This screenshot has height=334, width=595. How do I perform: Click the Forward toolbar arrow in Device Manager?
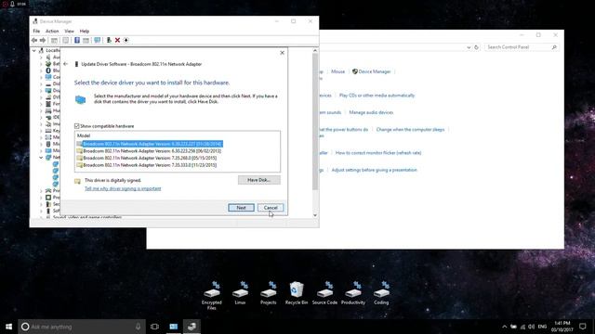43,40
